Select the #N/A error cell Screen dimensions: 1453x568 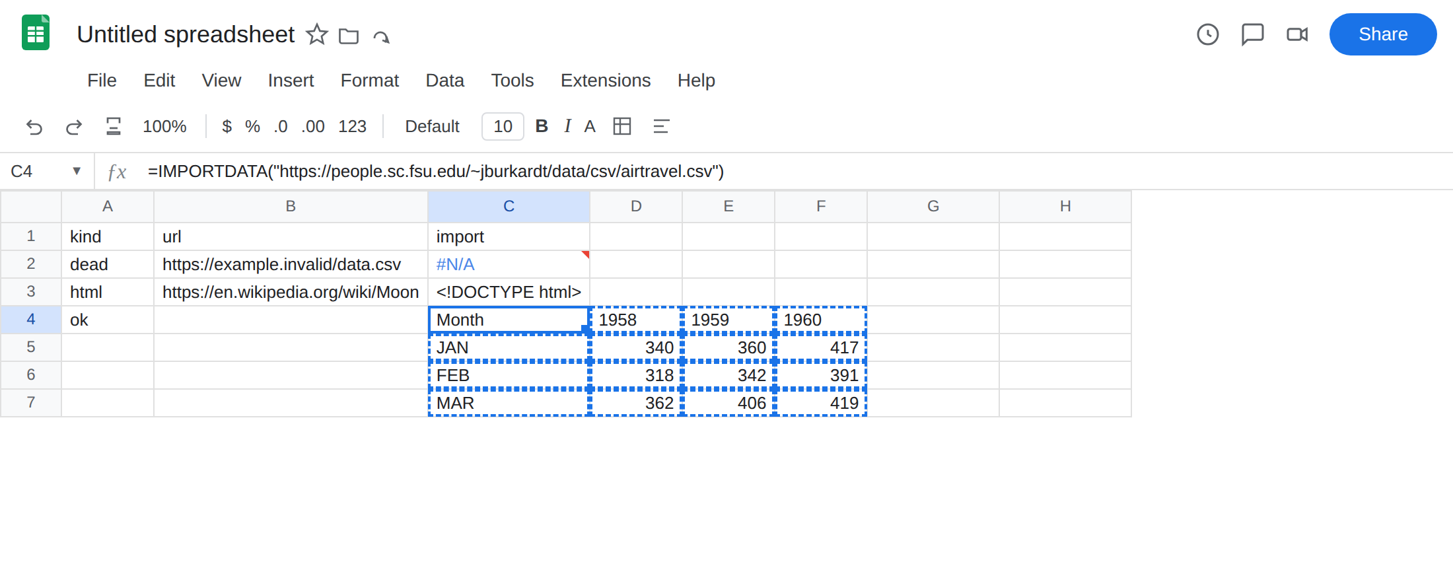click(x=509, y=264)
